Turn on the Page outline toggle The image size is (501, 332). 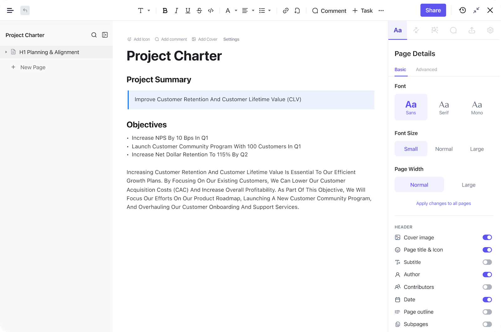click(x=487, y=312)
